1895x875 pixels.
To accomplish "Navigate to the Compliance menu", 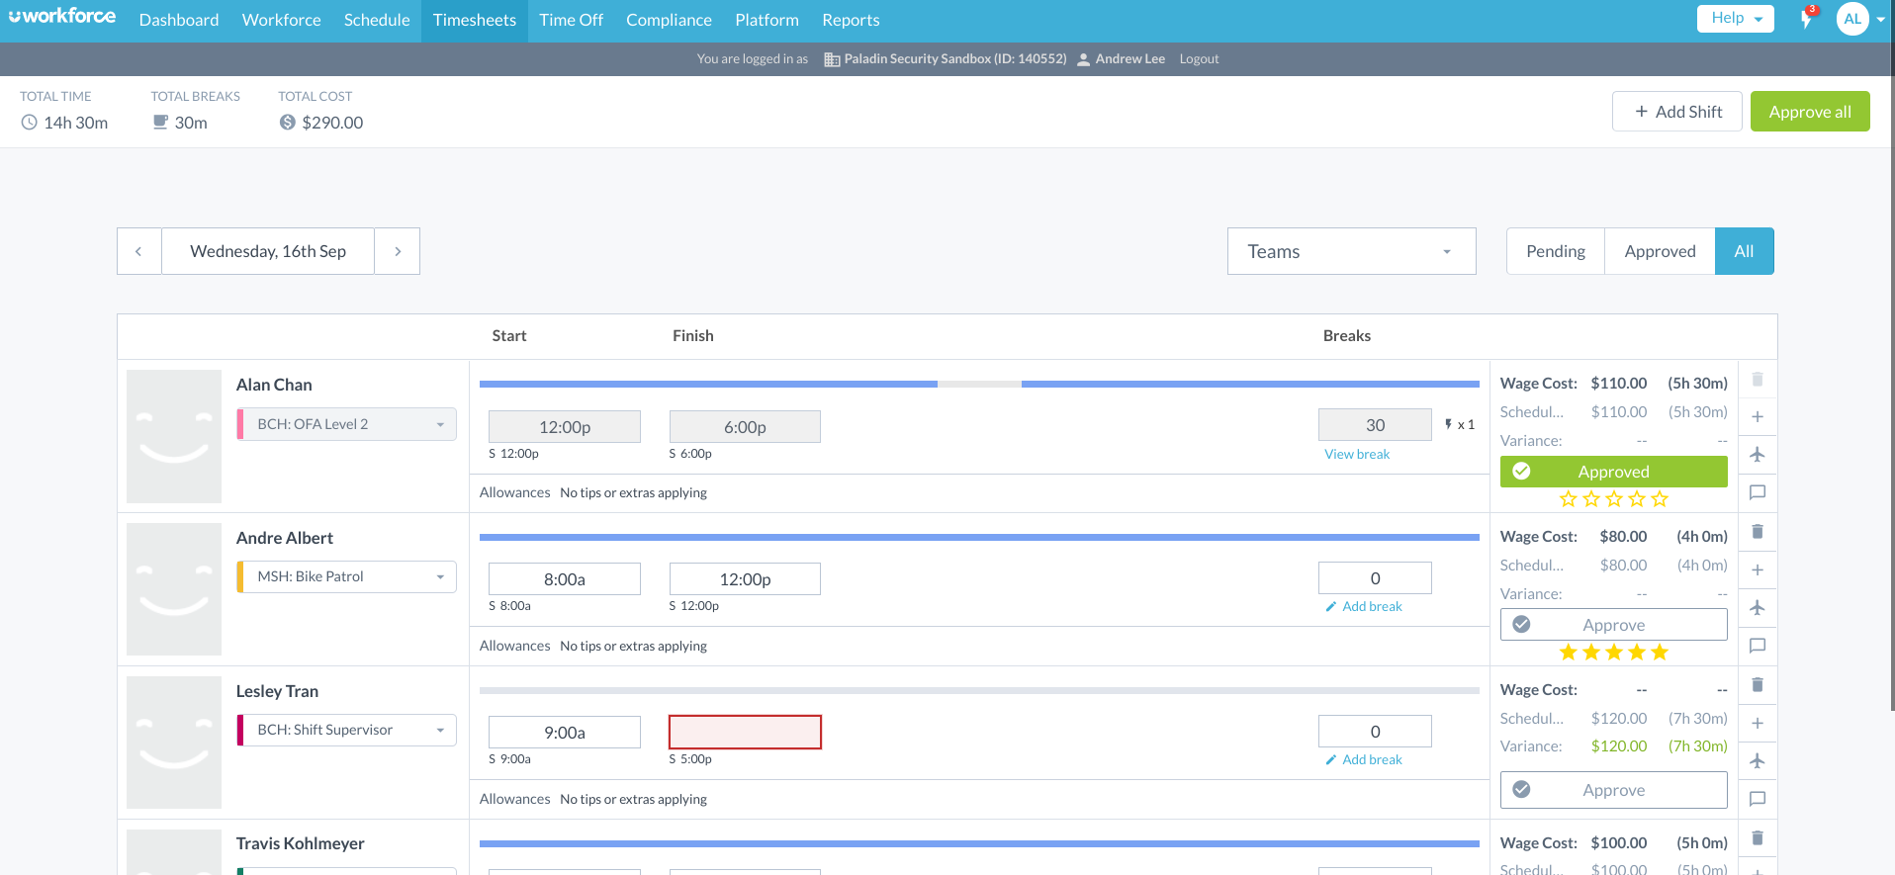I will point(669,20).
